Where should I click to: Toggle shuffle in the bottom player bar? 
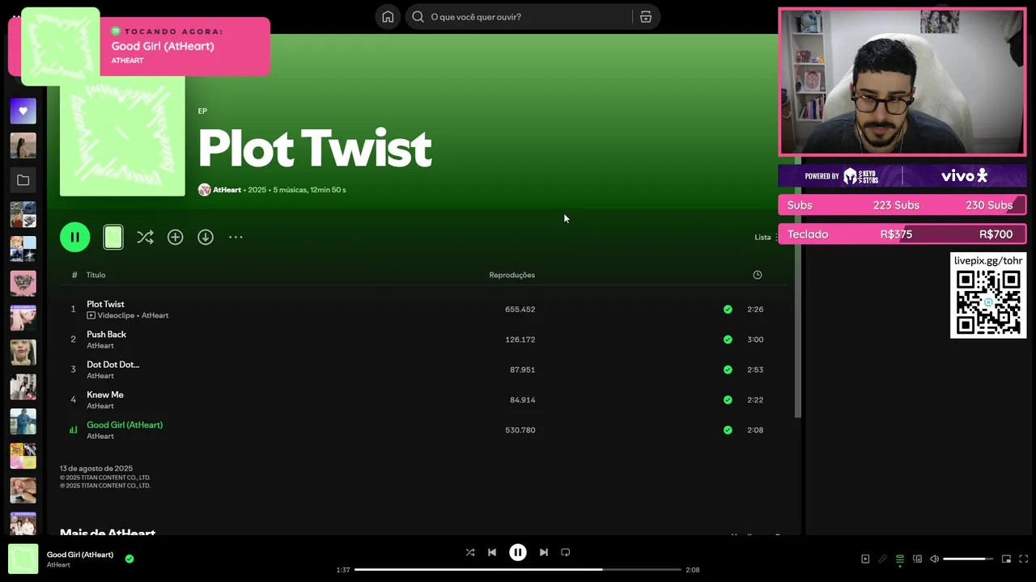[x=470, y=552]
